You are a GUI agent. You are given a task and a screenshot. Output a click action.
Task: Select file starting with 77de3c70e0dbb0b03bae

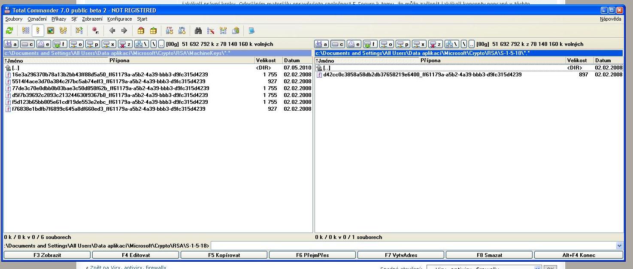(158, 88)
